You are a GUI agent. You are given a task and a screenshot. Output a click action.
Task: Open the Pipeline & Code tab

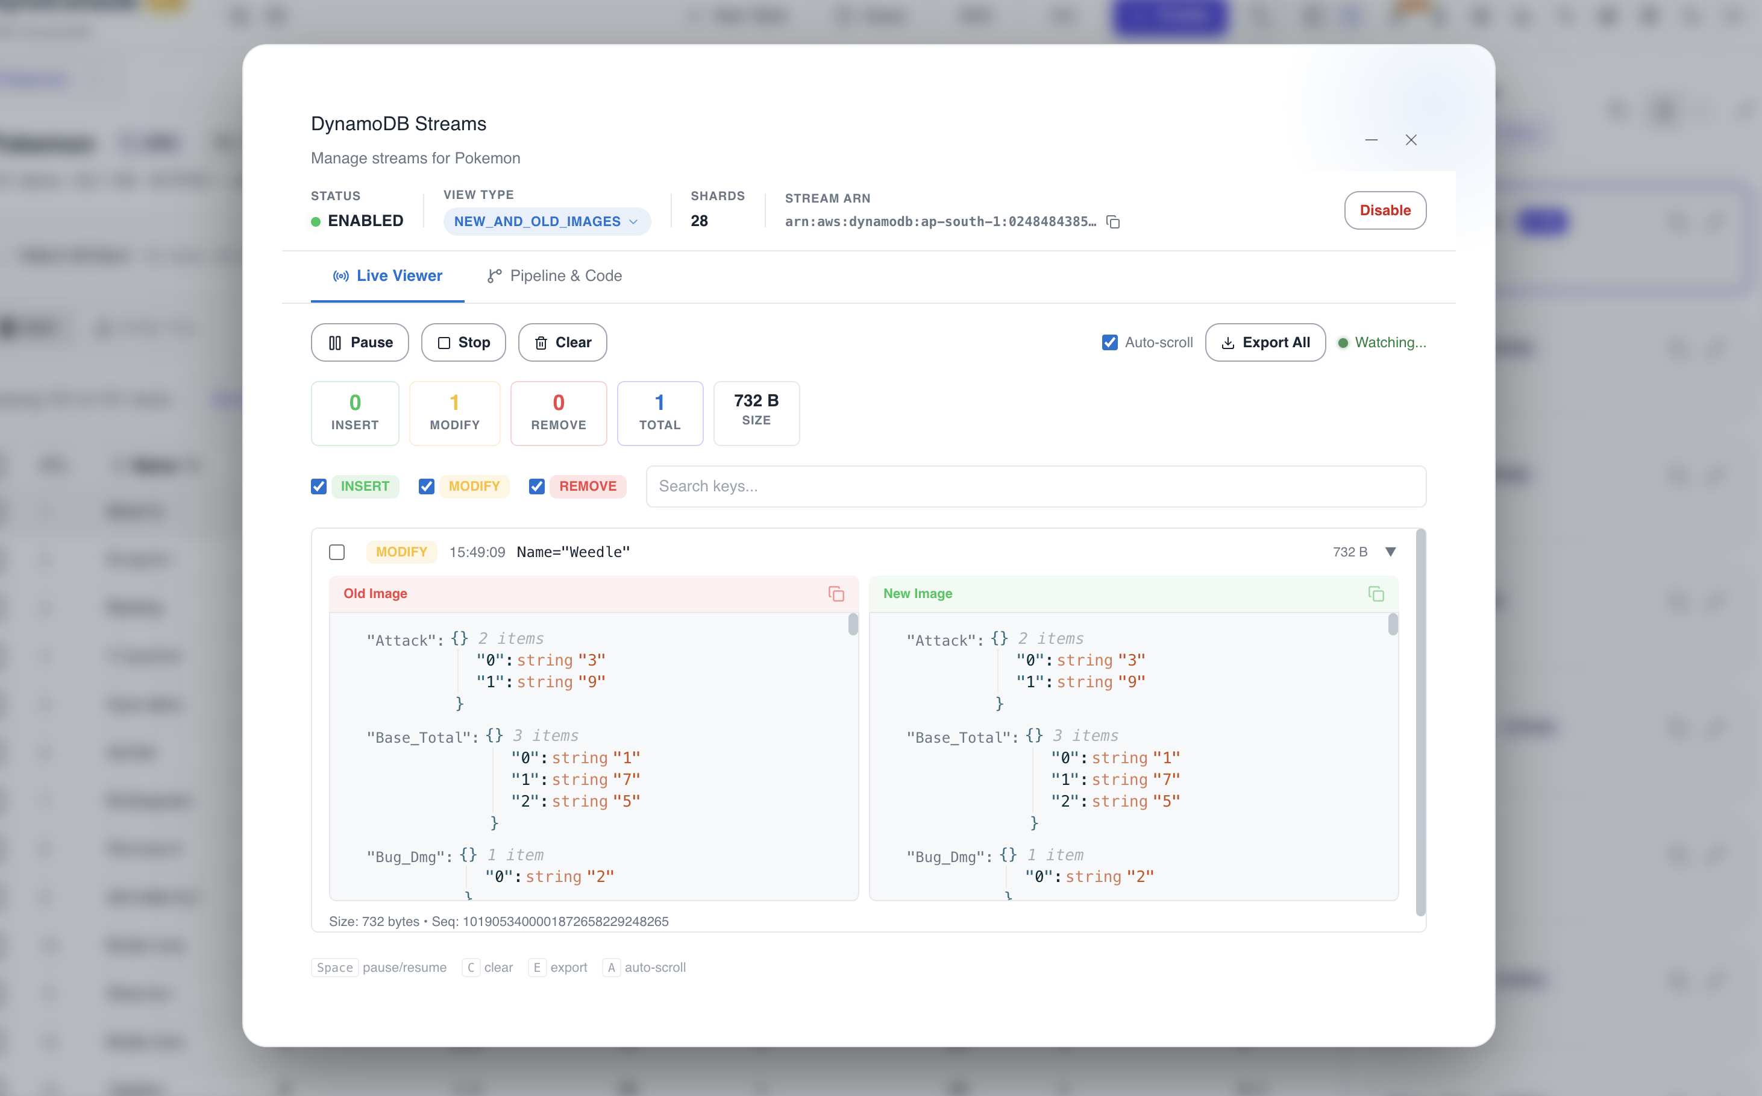(x=555, y=276)
